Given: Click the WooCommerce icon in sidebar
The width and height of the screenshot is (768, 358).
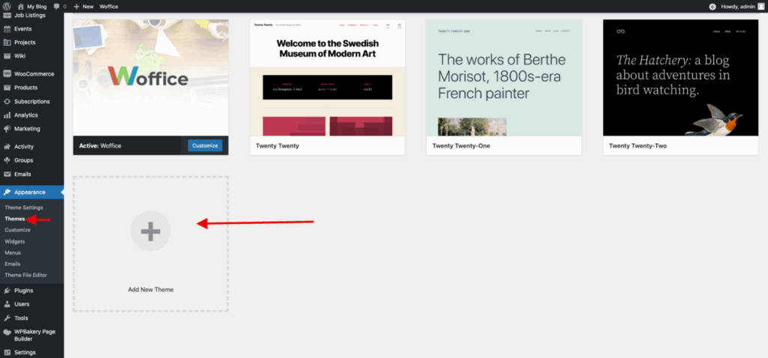Looking at the screenshot, I should [7, 74].
